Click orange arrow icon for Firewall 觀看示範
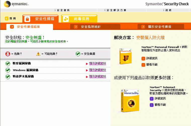 point(143,65)
